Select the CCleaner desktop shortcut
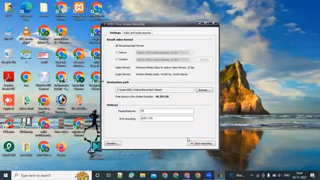 (x=8, y=125)
